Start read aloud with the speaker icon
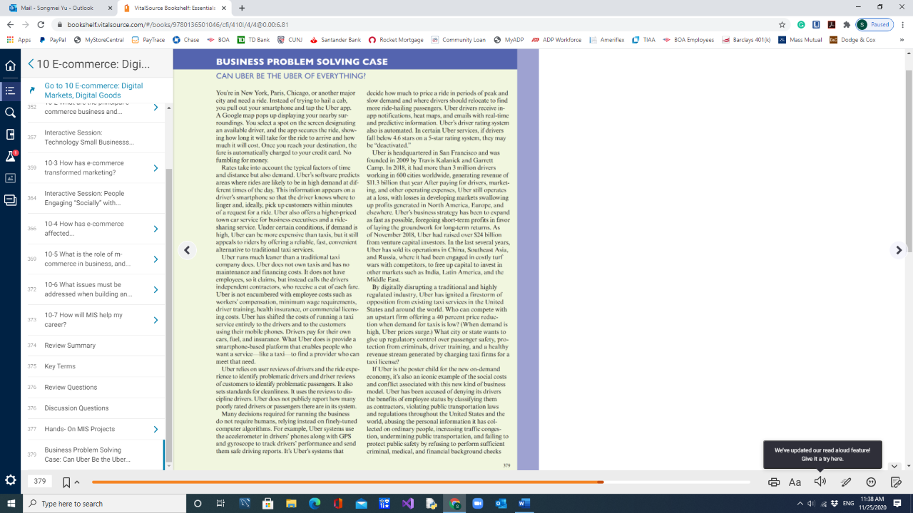The height and width of the screenshot is (513, 913). coord(820,482)
